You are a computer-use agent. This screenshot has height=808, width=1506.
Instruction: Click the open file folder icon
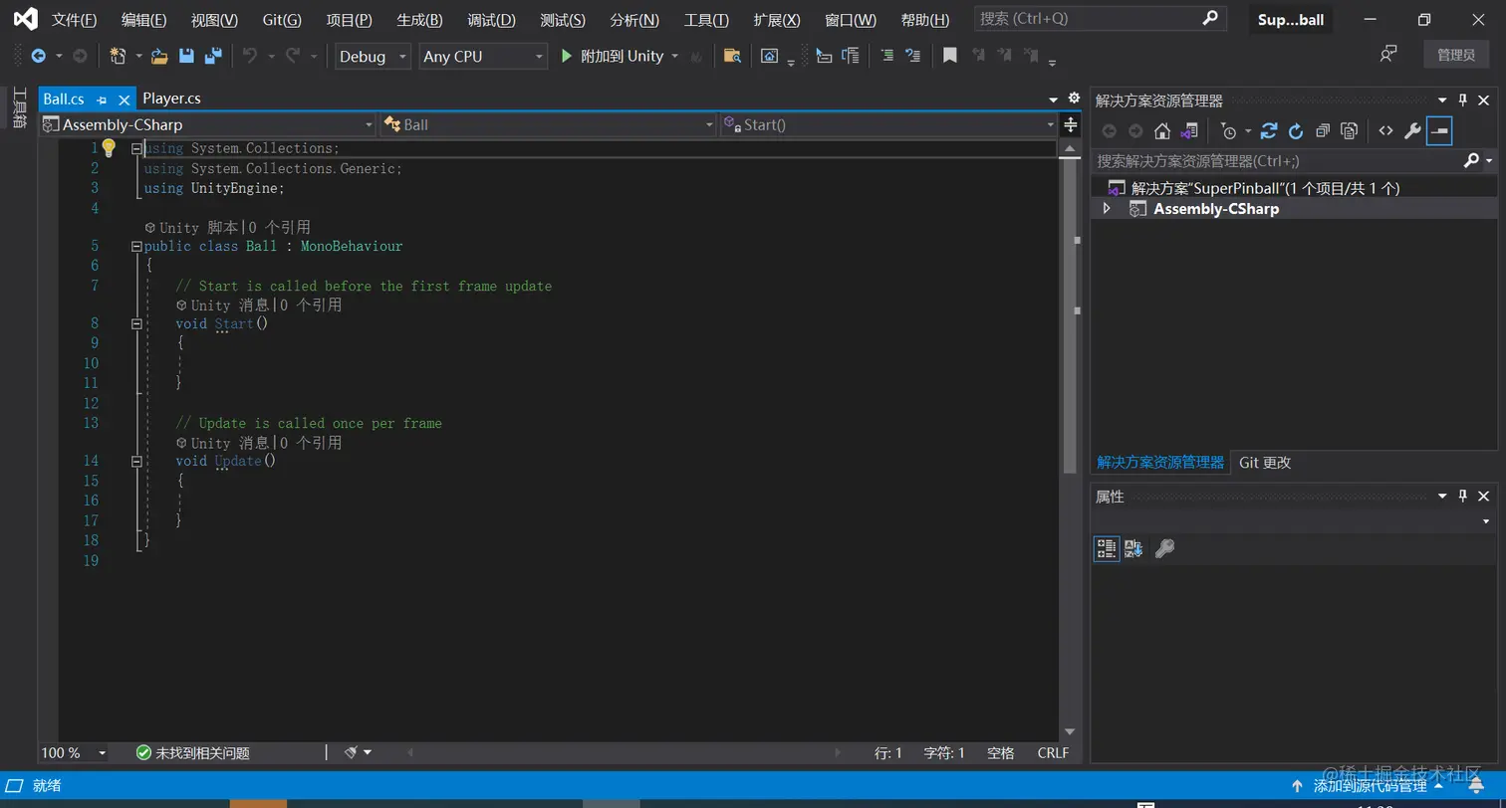159,56
